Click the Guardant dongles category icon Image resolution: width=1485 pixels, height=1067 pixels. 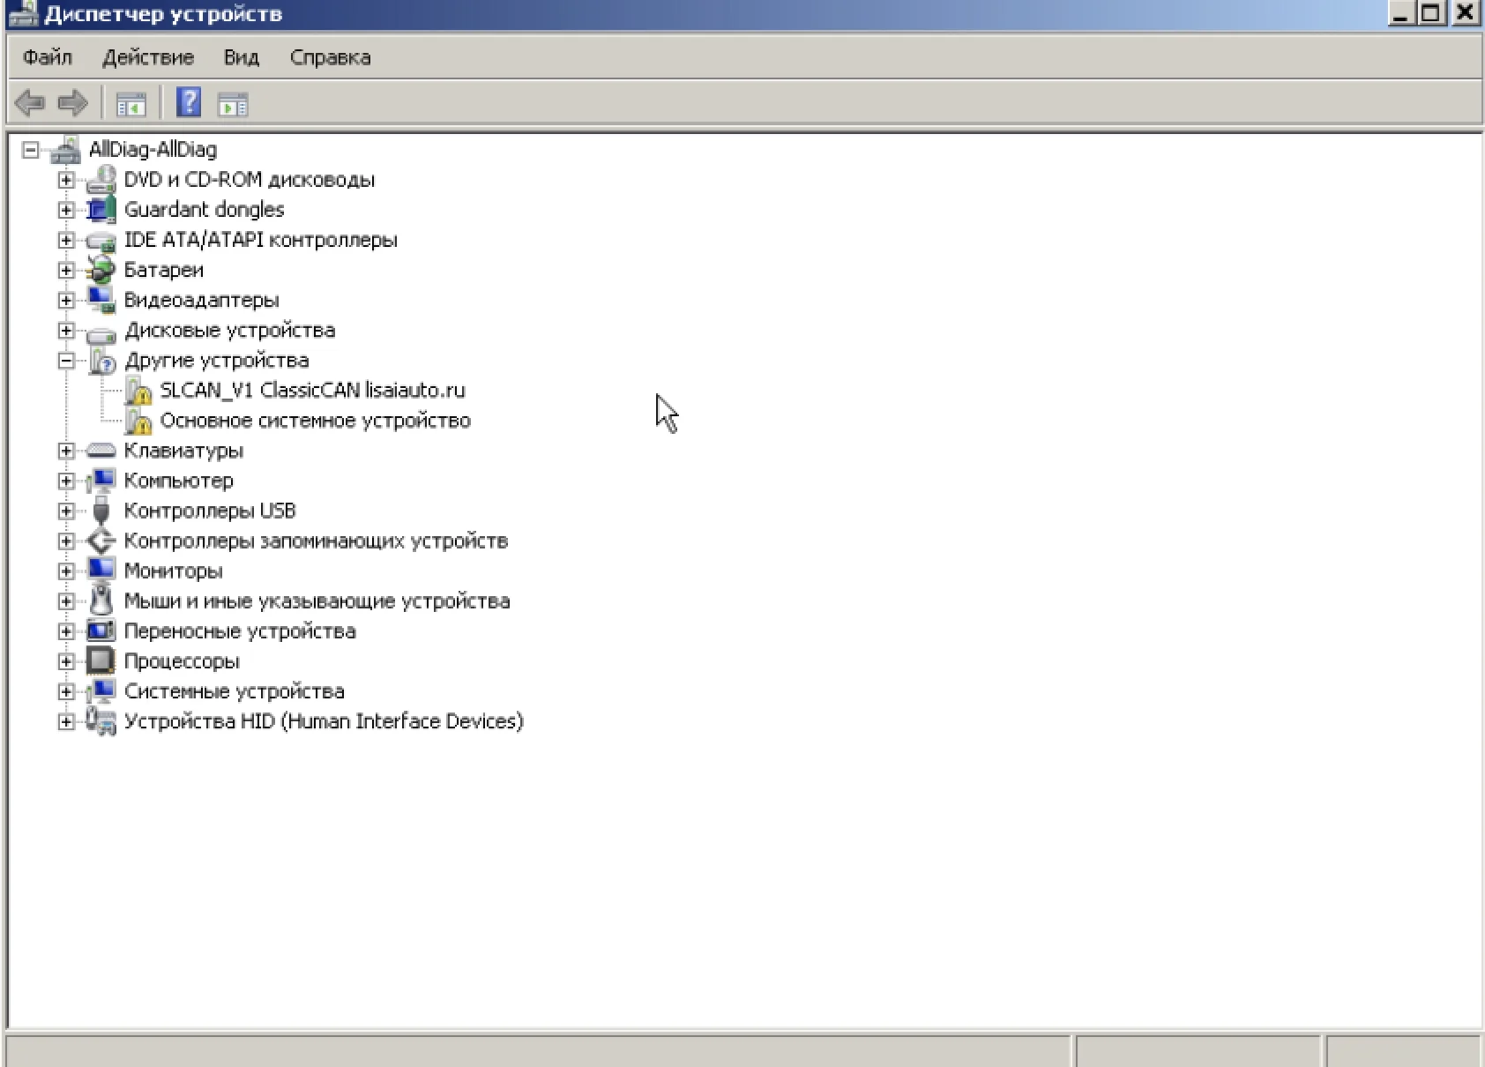click(101, 210)
